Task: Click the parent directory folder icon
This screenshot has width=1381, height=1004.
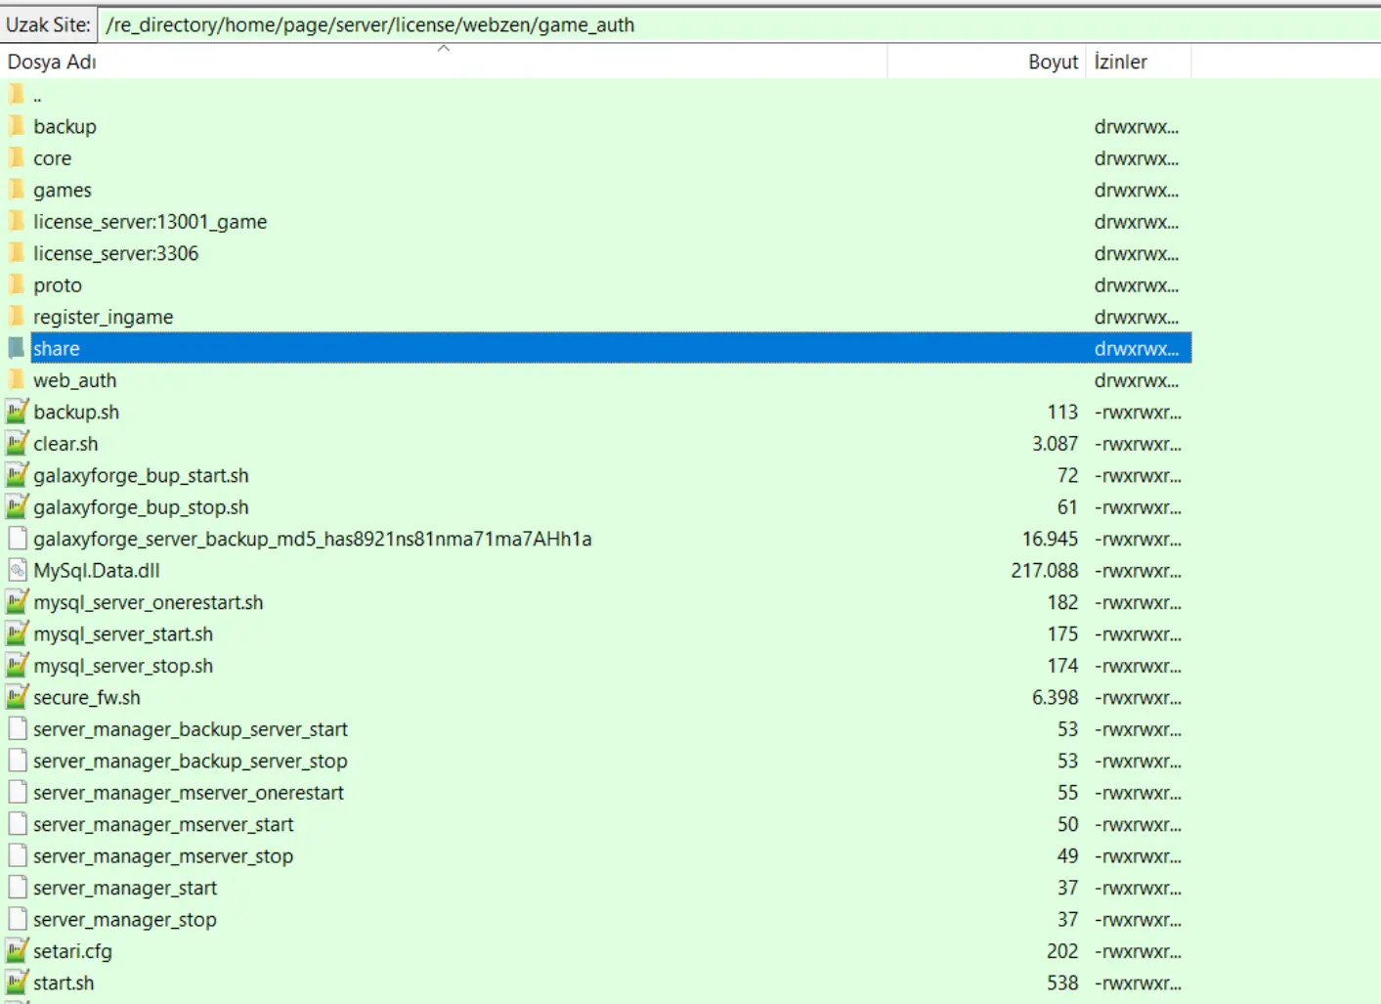Action: pyautogui.click(x=17, y=95)
